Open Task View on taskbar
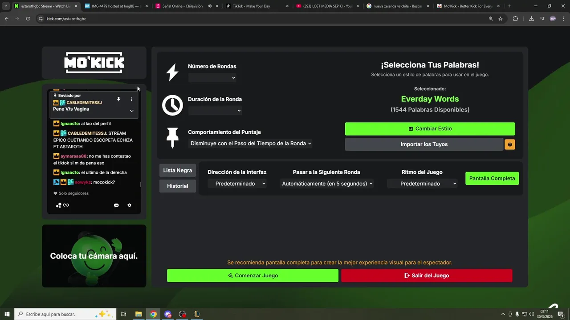The width and height of the screenshot is (570, 320). pos(123,314)
